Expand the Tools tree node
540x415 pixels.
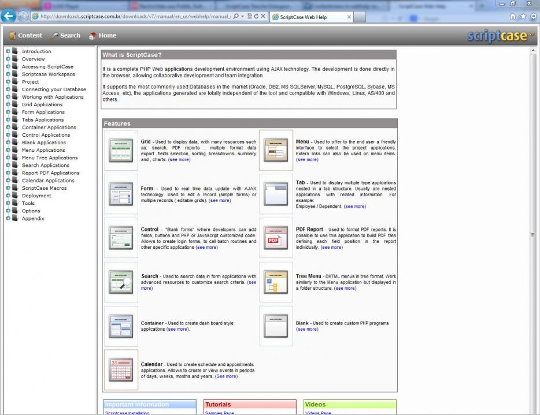point(8,203)
